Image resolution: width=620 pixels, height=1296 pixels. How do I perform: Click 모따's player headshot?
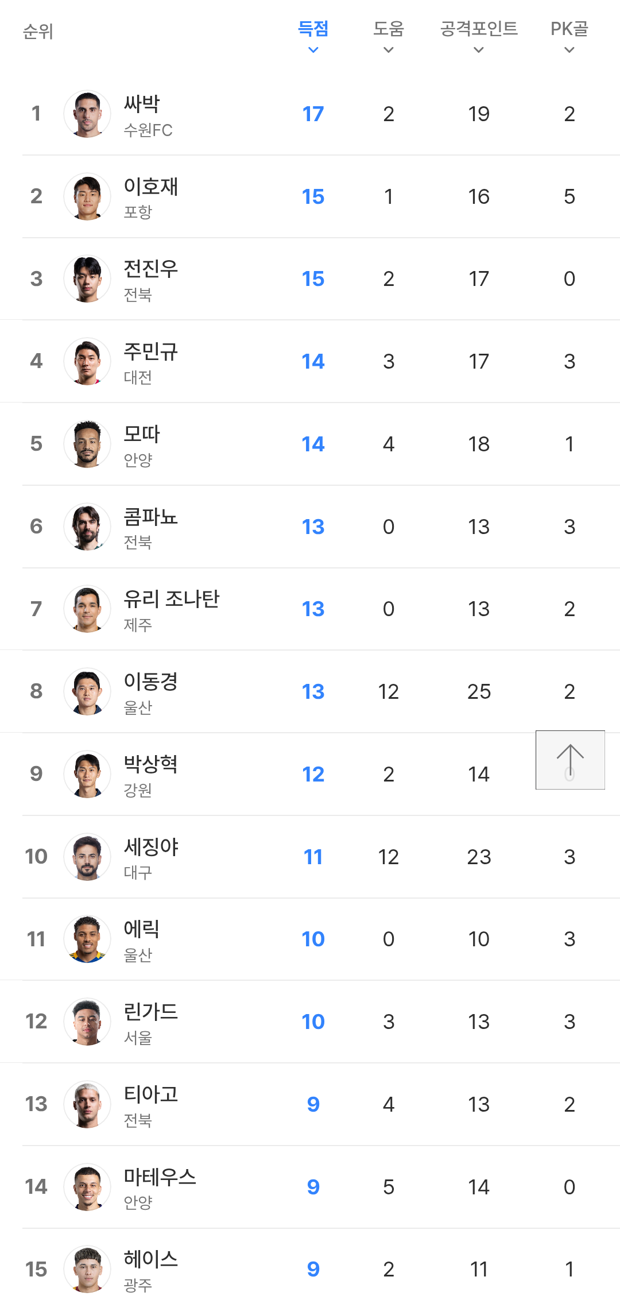point(87,444)
